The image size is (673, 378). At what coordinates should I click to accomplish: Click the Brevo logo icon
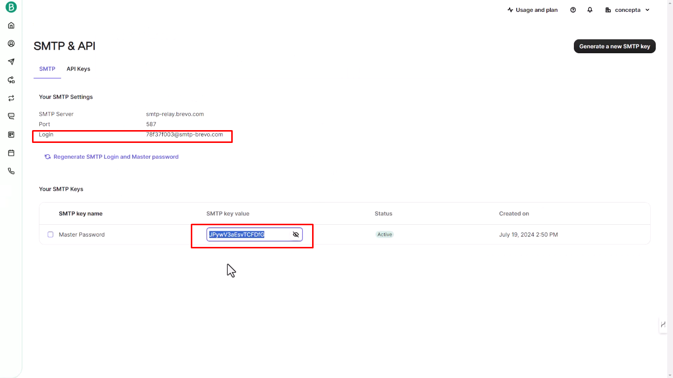[x=11, y=7]
